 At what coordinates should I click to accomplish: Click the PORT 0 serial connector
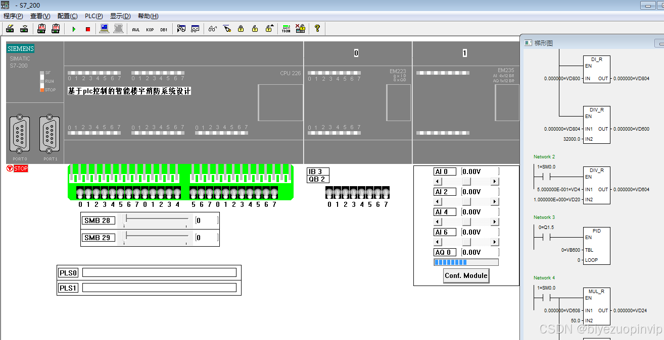point(20,134)
